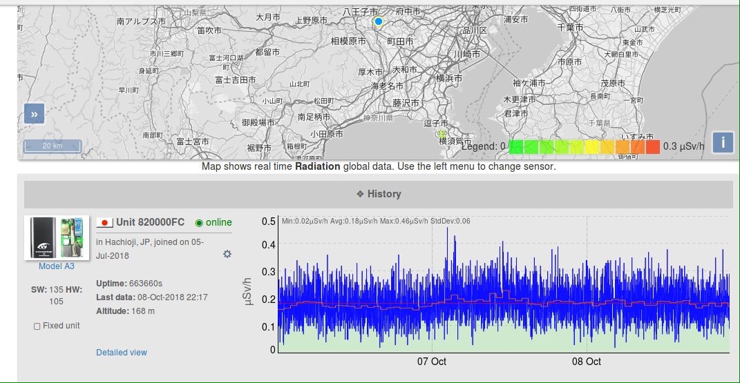740x383 pixels.
Task: Open the unit settings gear icon
Action: click(x=227, y=254)
